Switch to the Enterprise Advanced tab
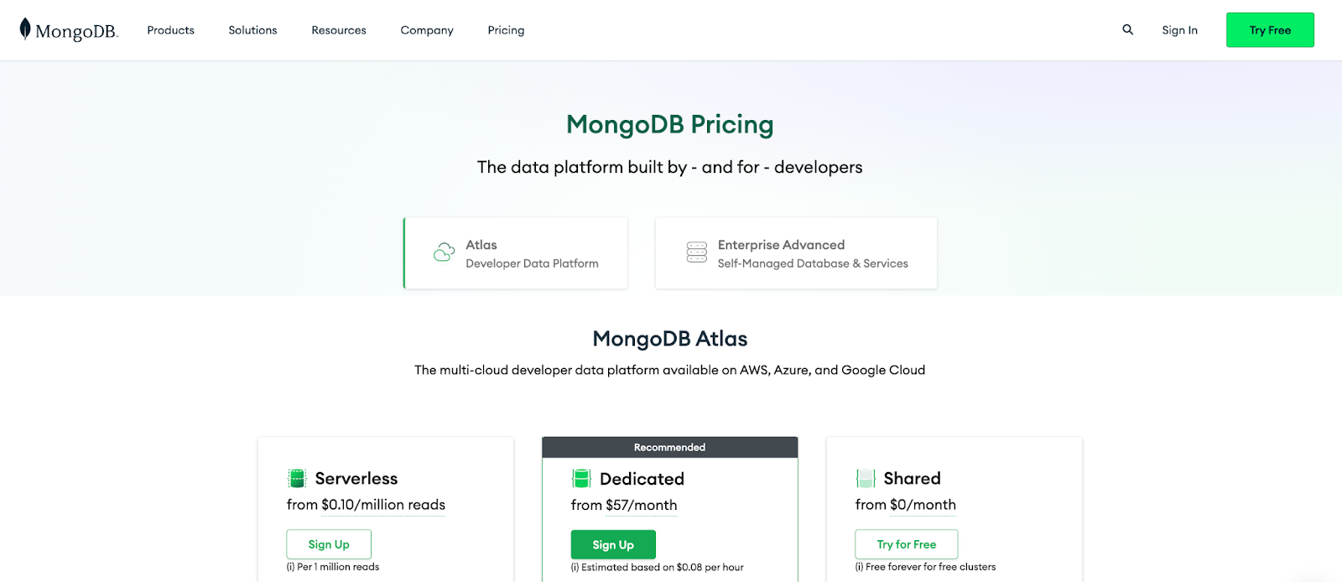The width and height of the screenshot is (1342, 582). tap(796, 253)
